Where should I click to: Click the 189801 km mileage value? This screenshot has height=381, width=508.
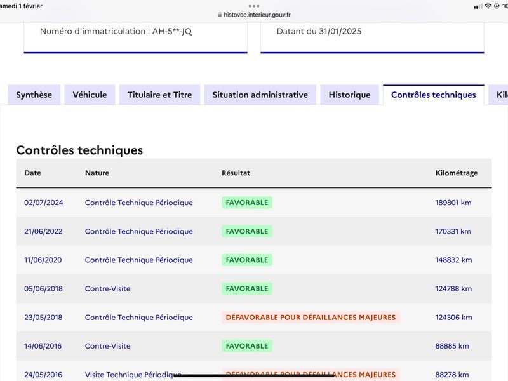(453, 203)
